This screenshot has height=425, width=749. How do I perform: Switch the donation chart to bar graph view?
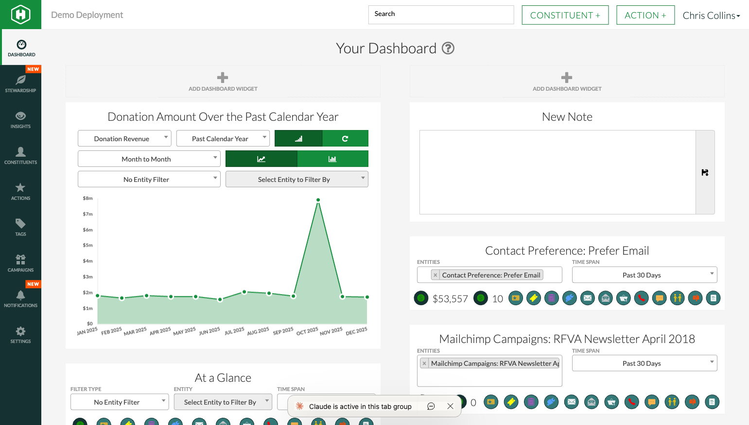(x=332, y=159)
